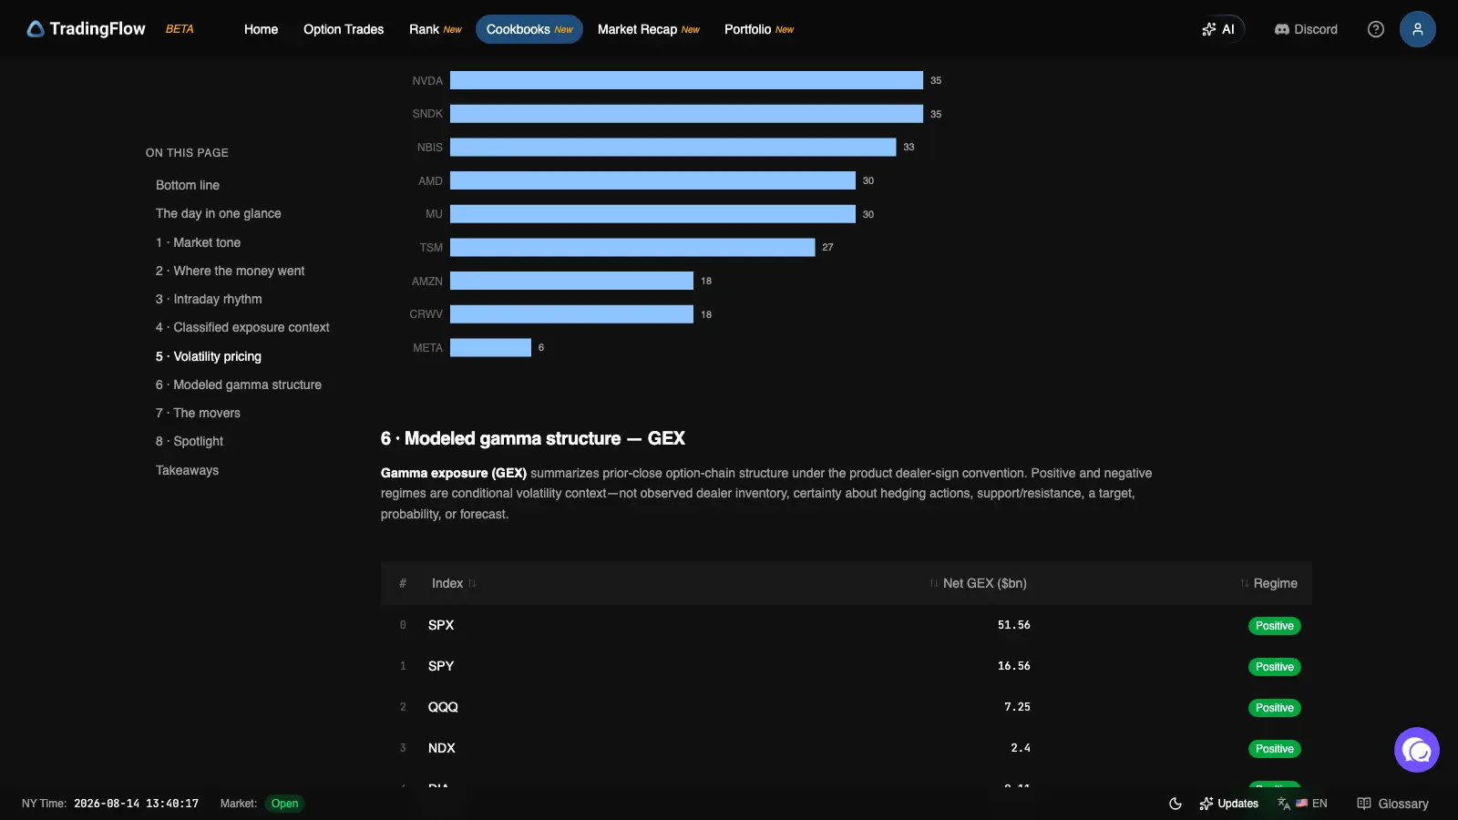Sort table by Regime column
Viewport: 1458px width, 820px height.
pyautogui.click(x=1268, y=583)
